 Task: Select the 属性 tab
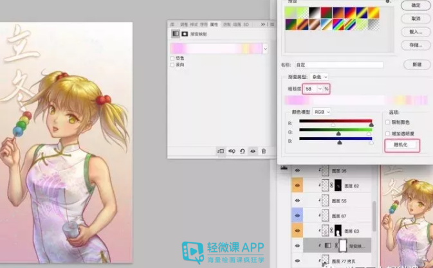click(214, 24)
